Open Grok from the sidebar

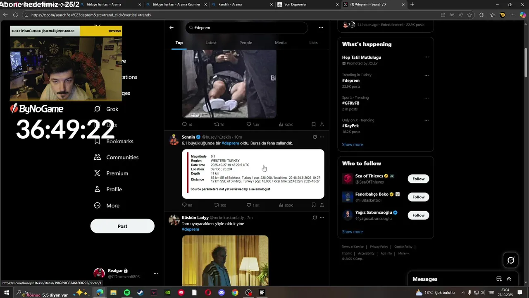click(x=107, y=109)
